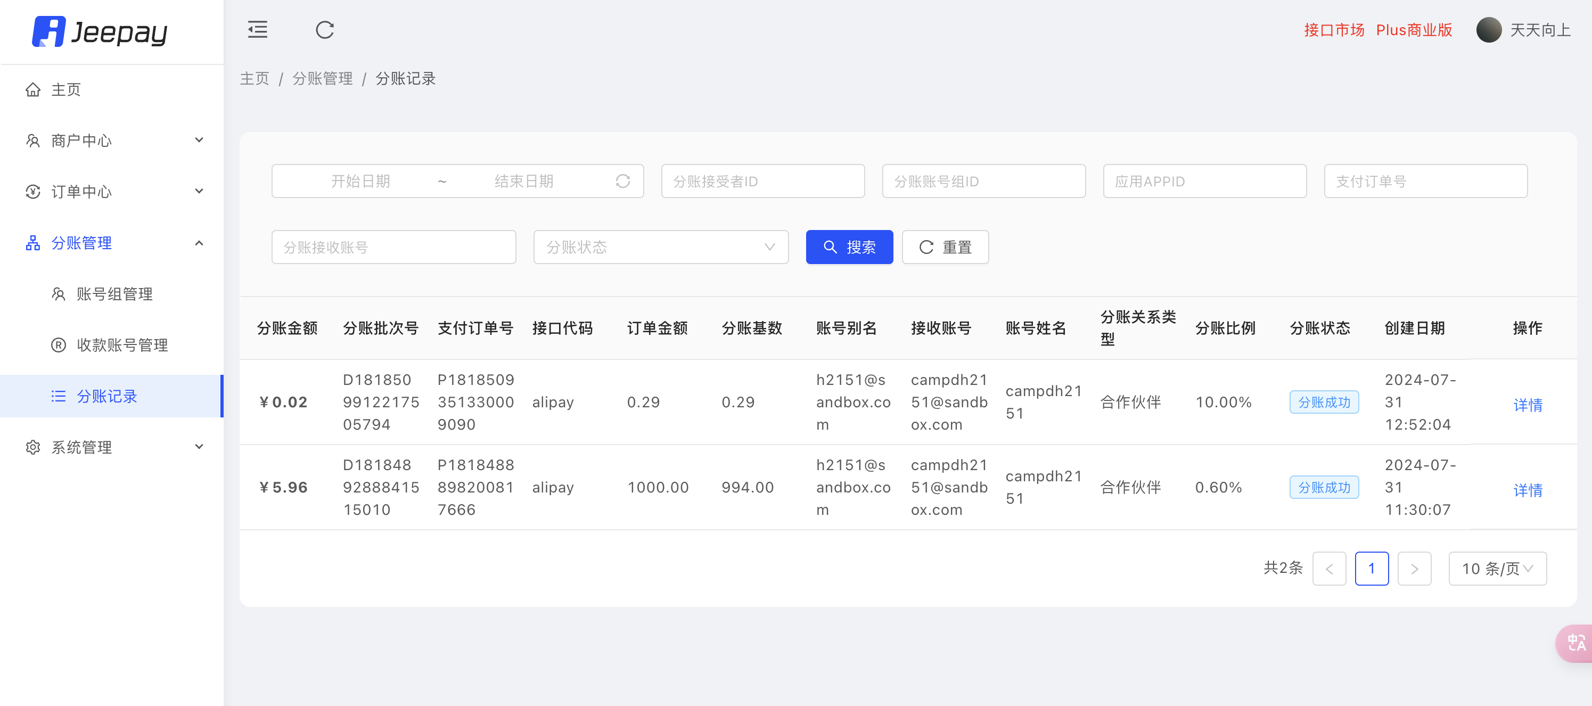This screenshot has height=706, width=1592.
Task: Open 收款账号管理 submenu item
Action: pos(122,345)
